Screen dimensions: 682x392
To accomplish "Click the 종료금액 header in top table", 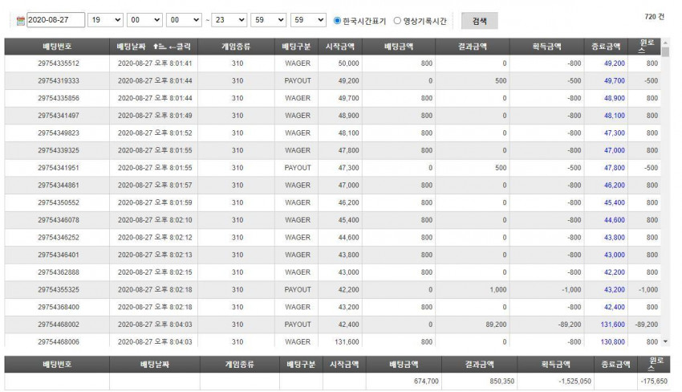I will point(606,47).
